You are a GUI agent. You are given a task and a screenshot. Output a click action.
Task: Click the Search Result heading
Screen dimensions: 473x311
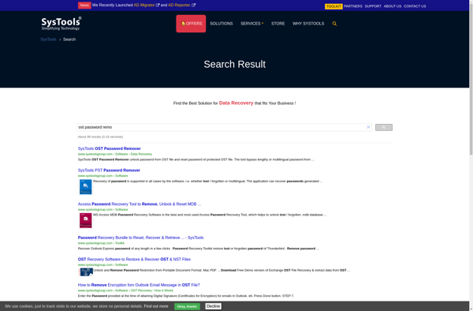(234, 64)
